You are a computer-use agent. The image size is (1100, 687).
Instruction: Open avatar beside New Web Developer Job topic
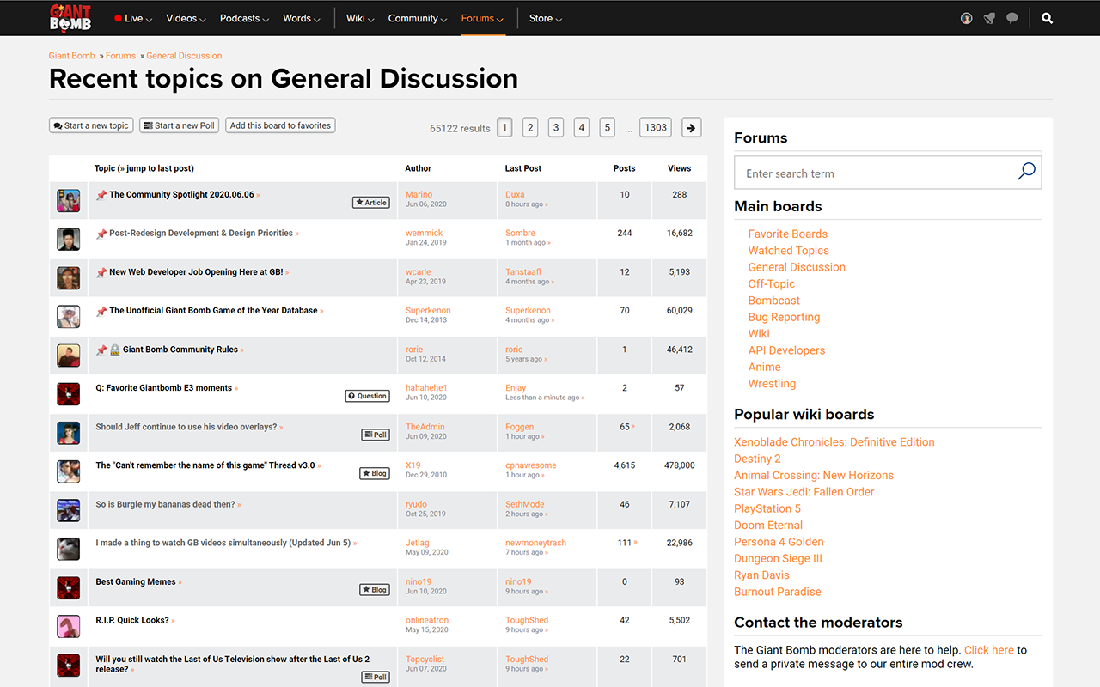69,278
